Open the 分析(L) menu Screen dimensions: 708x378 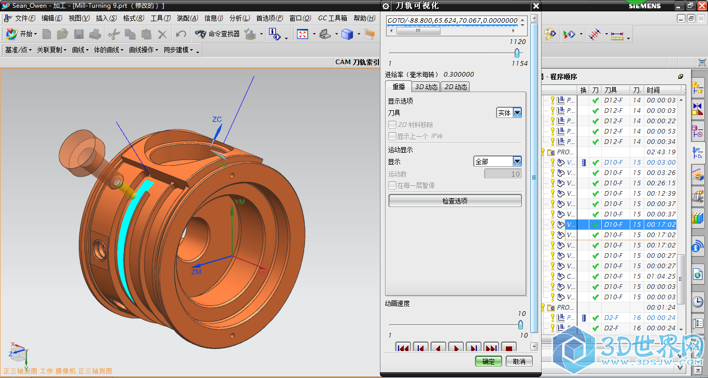pyautogui.click(x=239, y=18)
